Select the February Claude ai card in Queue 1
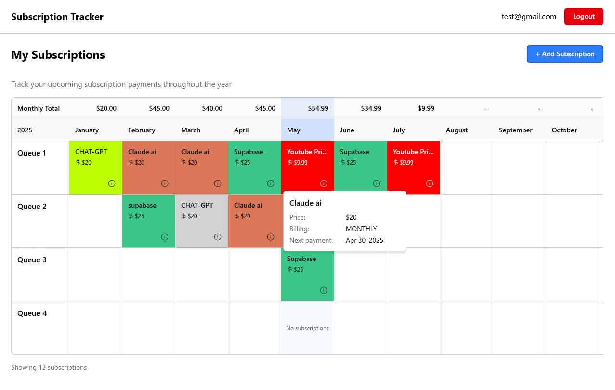The width and height of the screenshot is (615, 390). pyautogui.click(x=149, y=168)
